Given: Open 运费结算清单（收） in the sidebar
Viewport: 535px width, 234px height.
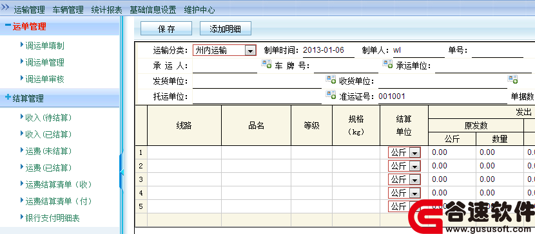Looking at the screenshot, I should (59, 184).
